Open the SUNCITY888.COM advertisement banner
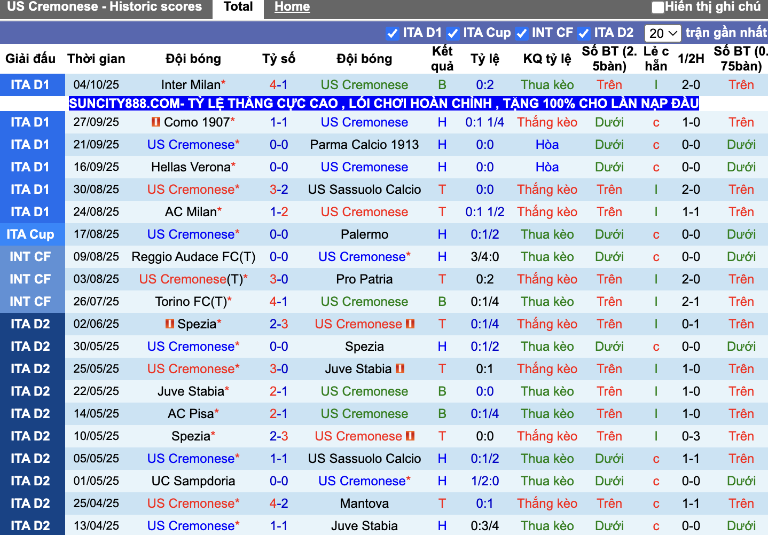Viewport: 768px width, 535px height. pos(384,103)
